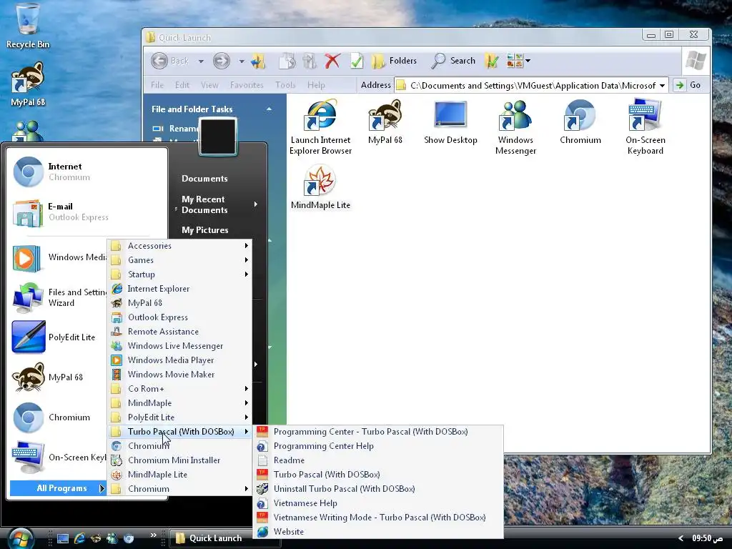This screenshot has width=732, height=549.
Task: Open Vietnamese Help entry
Action: [x=378, y=503]
